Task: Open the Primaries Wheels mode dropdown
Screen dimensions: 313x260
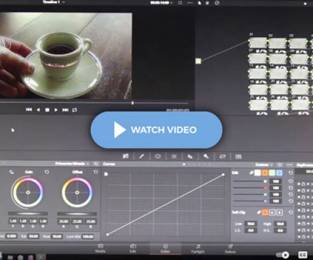Action: (72, 164)
